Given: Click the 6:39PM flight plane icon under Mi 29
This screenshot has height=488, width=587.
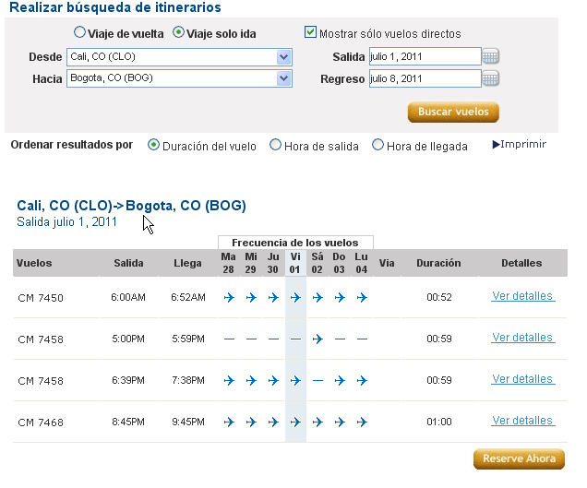Looking at the screenshot, I should pyautogui.click(x=251, y=381).
